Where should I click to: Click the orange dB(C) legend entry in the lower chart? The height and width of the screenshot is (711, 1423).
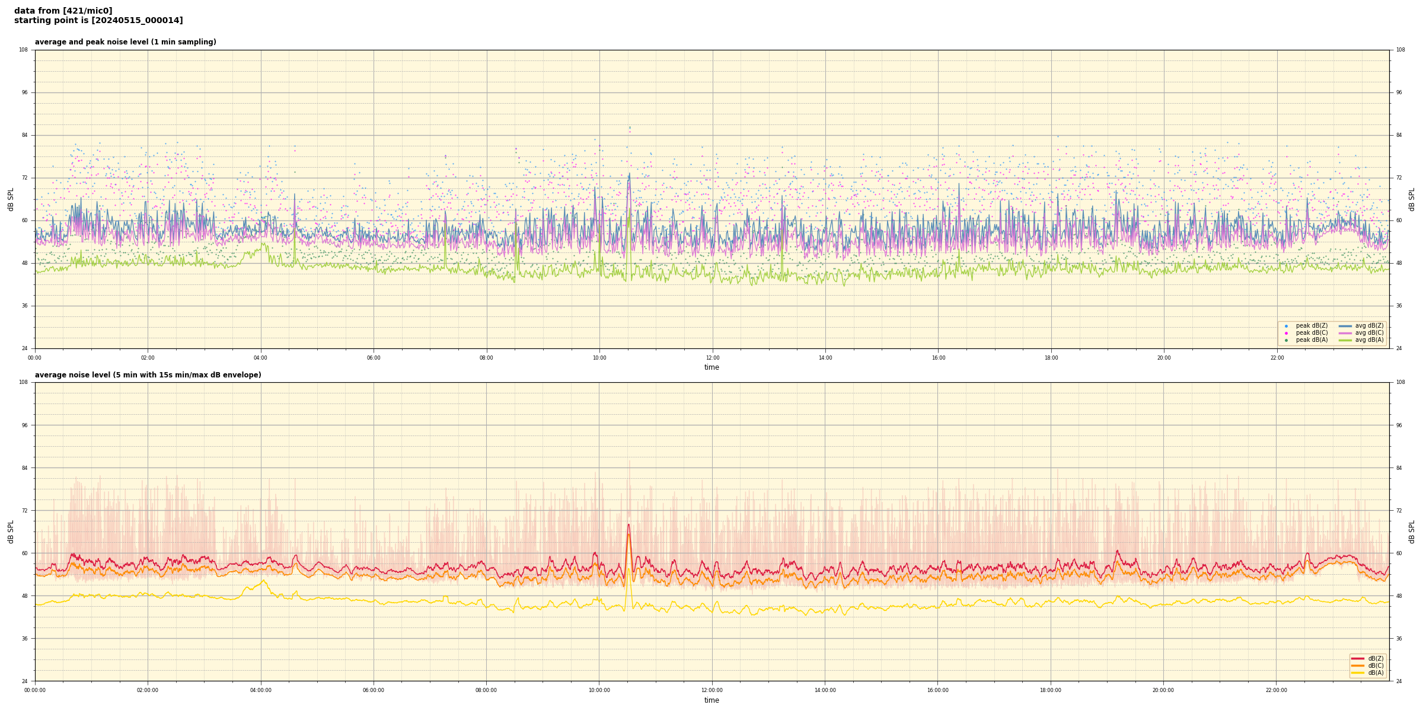1358,665
